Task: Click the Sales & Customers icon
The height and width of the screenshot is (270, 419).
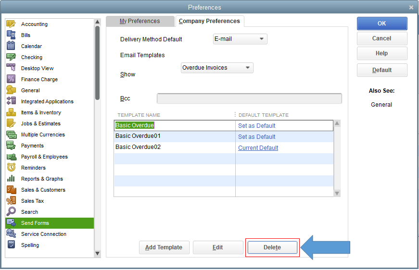Action: 11,190
